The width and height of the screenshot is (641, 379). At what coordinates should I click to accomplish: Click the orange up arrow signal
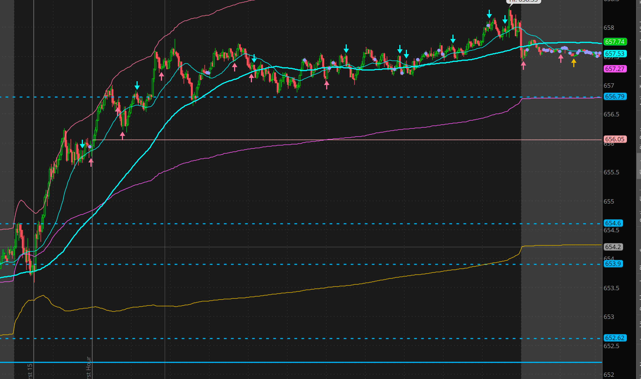pos(574,63)
